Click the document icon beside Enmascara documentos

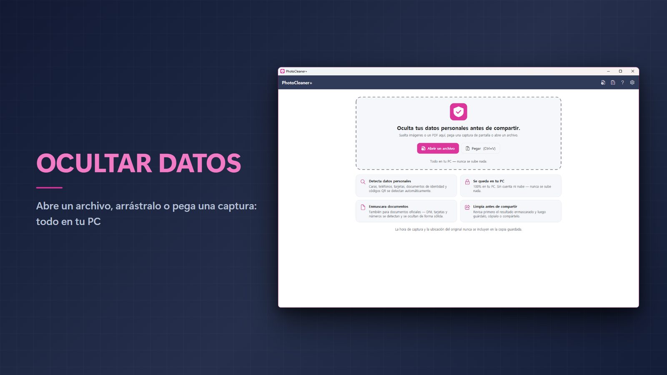363,207
